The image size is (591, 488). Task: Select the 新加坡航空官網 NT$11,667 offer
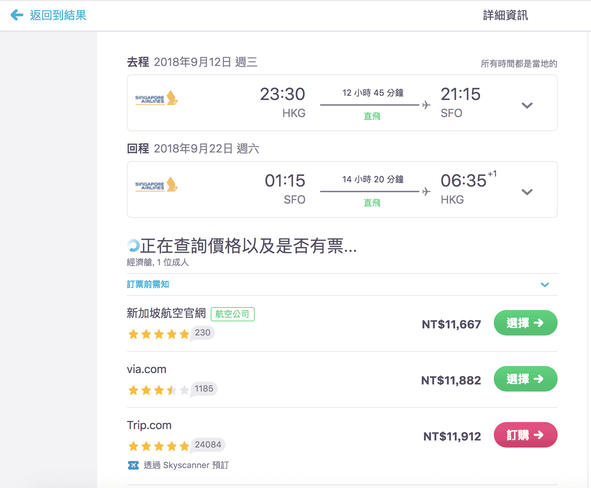(x=525, y=323)
